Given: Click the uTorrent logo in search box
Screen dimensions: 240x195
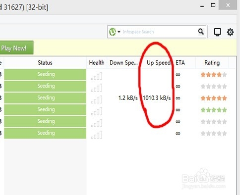Looking at the screenshot, I should point(113,32).
